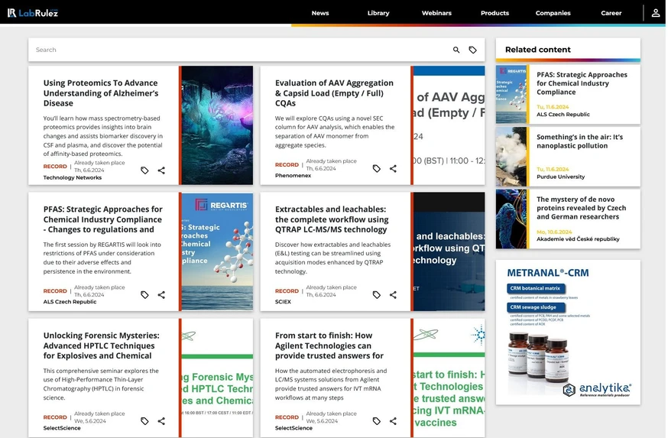Click the nanoplastic pollution smoke thumbnail
Image resolution: width=668 pixels, height=438 pixels.
(x=511, y=157)
